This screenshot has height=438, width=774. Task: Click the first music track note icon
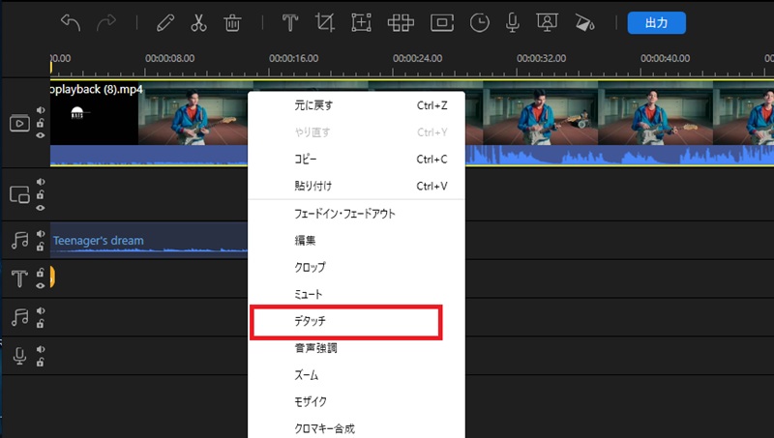(x=19, y=240)
